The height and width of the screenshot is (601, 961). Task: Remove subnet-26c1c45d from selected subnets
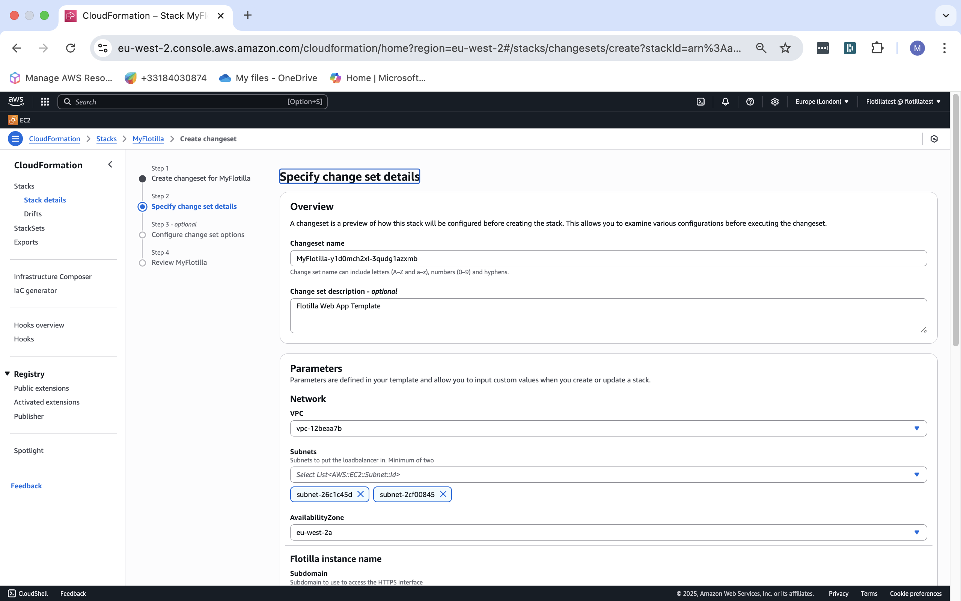coord(360,494)
